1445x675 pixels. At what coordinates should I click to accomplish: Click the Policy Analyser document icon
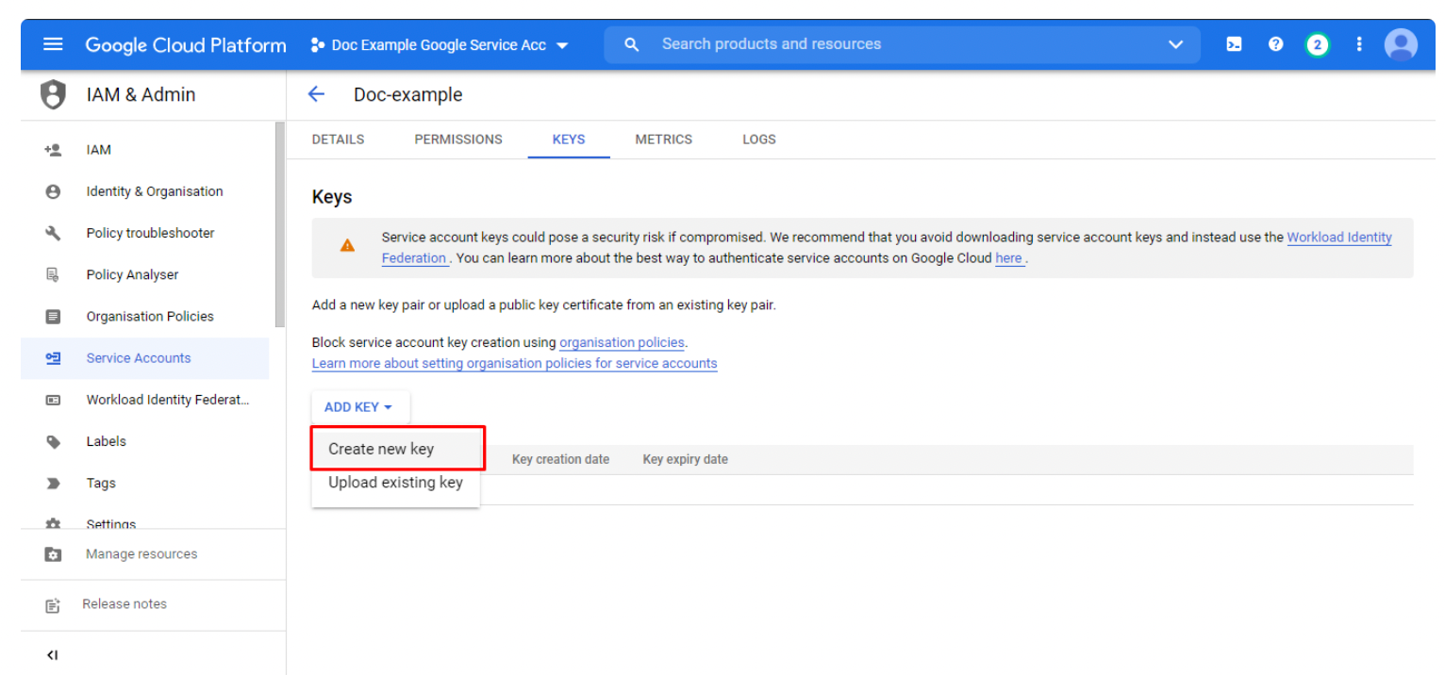53,274
